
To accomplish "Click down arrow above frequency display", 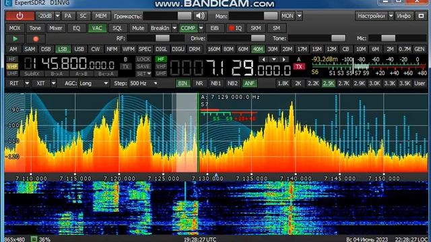I will (274, 59).
